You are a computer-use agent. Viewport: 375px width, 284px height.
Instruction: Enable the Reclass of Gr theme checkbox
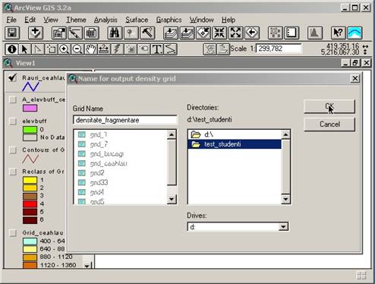point(12,172)
